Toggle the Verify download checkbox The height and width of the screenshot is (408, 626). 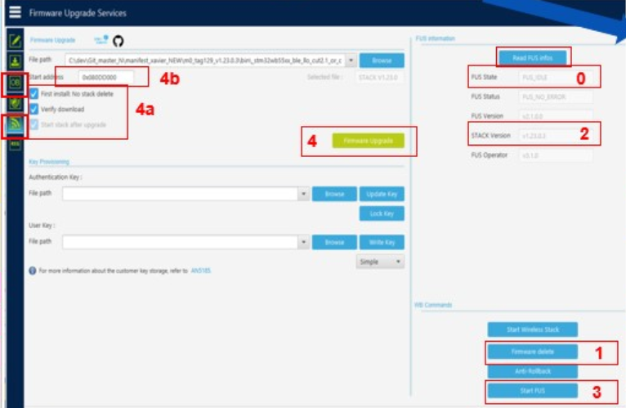click(x=34, y=109)
